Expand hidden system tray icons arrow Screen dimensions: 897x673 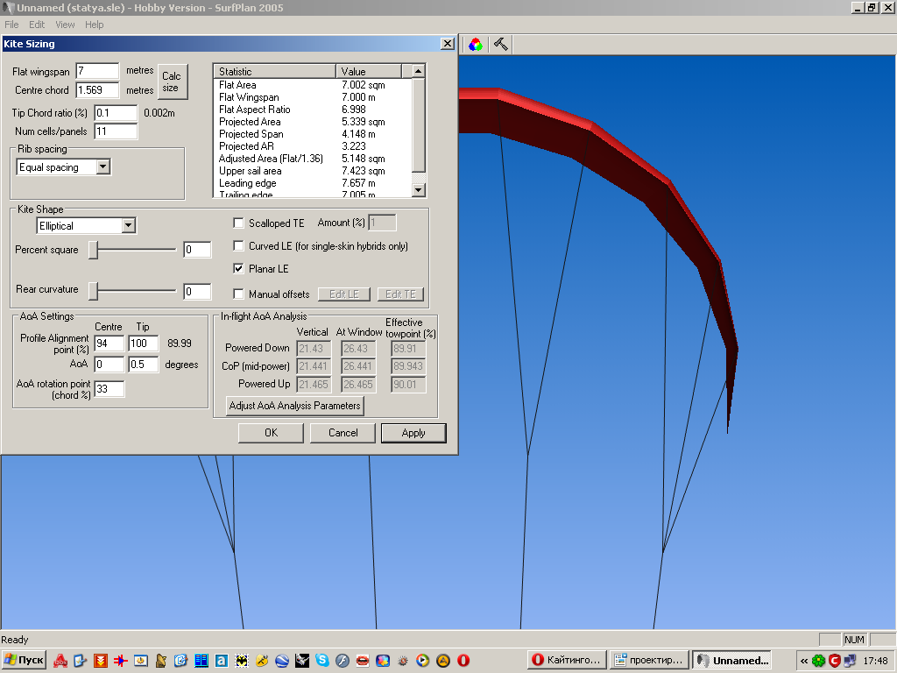tap(803, 660)
